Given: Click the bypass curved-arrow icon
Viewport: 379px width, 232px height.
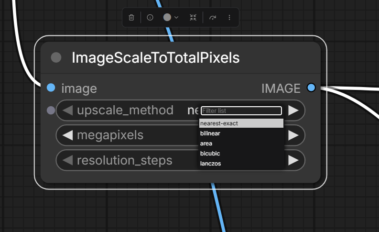Looking at the screenshot, I should coord(213,17).
